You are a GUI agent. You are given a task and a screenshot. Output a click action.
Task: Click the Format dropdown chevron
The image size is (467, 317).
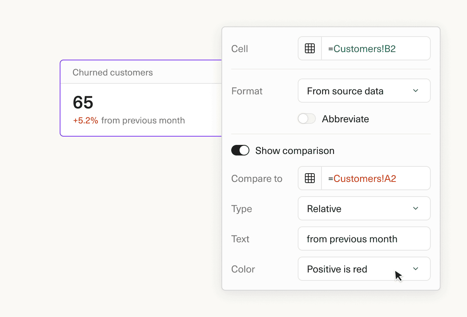pyautogui.click(x=415, y=91)
